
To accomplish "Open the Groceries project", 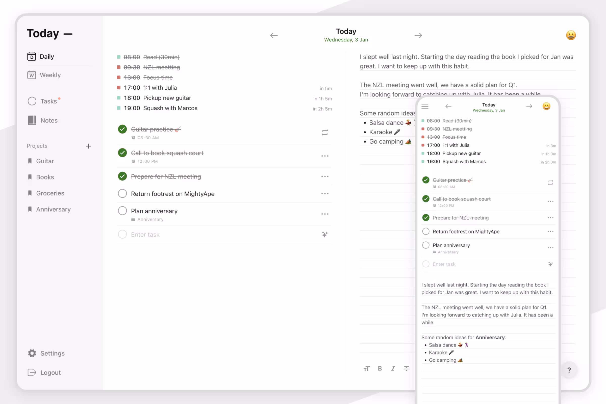I will tap(46, 193).
